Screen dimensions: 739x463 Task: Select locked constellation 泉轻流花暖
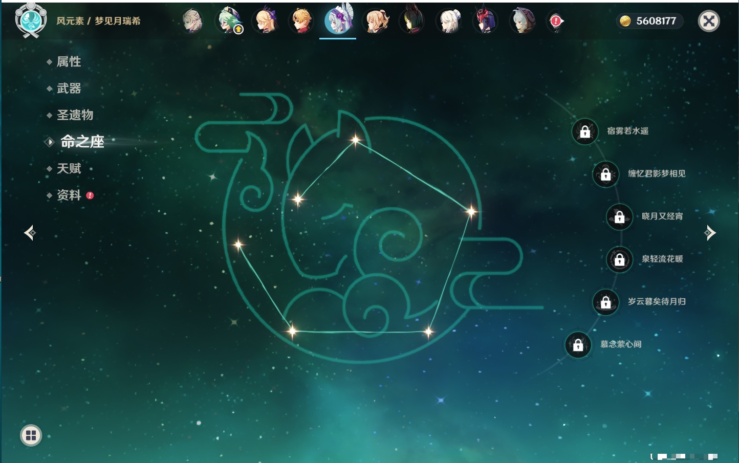tap(619, 259)
